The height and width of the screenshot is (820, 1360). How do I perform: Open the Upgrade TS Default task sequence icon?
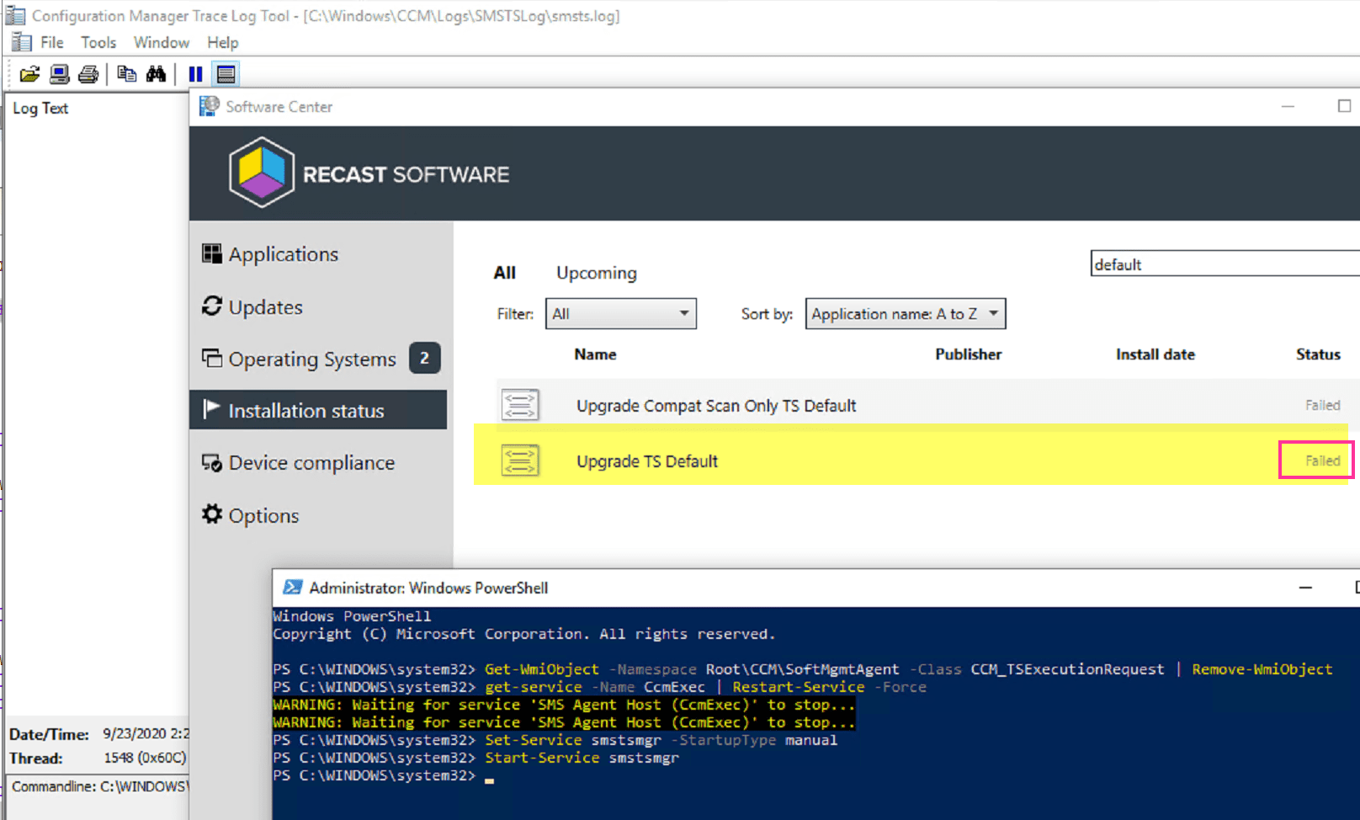point(520,461)
